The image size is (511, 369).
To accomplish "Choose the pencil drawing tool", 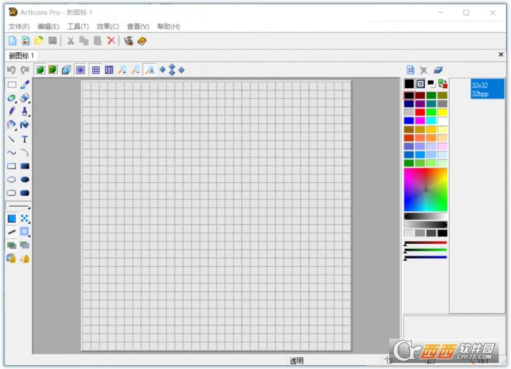I will click(x=12, y=111).
